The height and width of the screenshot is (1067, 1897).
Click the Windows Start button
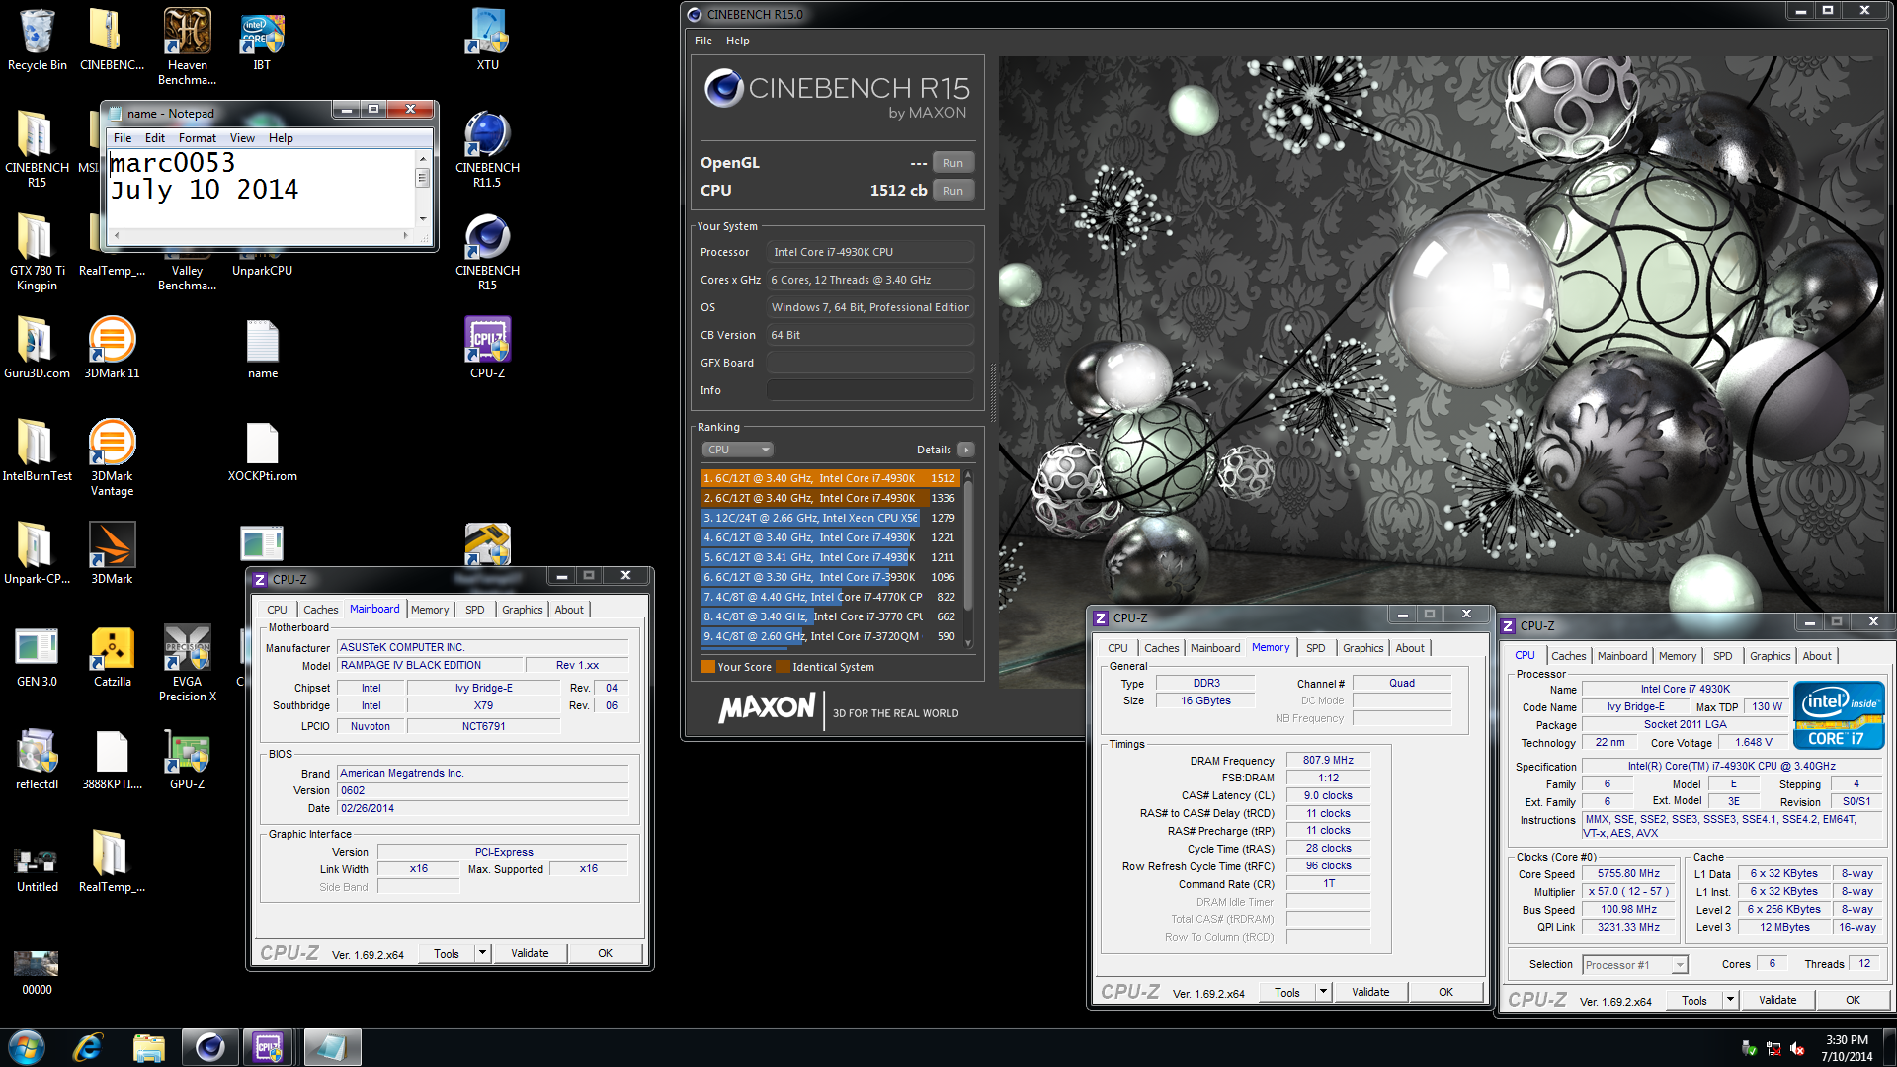point(27,1047)
